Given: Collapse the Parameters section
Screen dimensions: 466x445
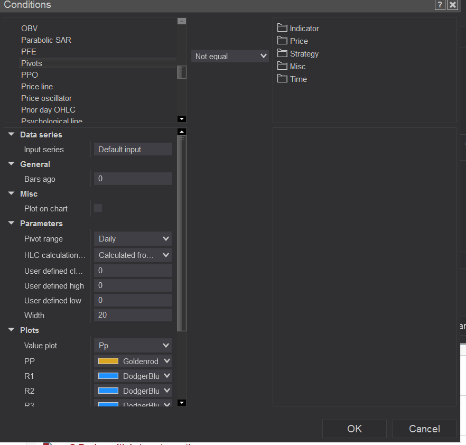Looking at the screenshot, I should pos(12,224).
